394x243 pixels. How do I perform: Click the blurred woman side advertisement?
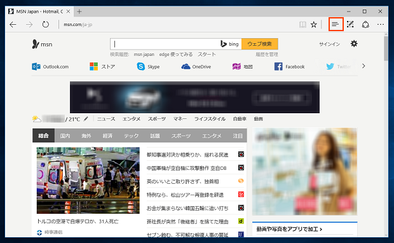pos(304,172)
